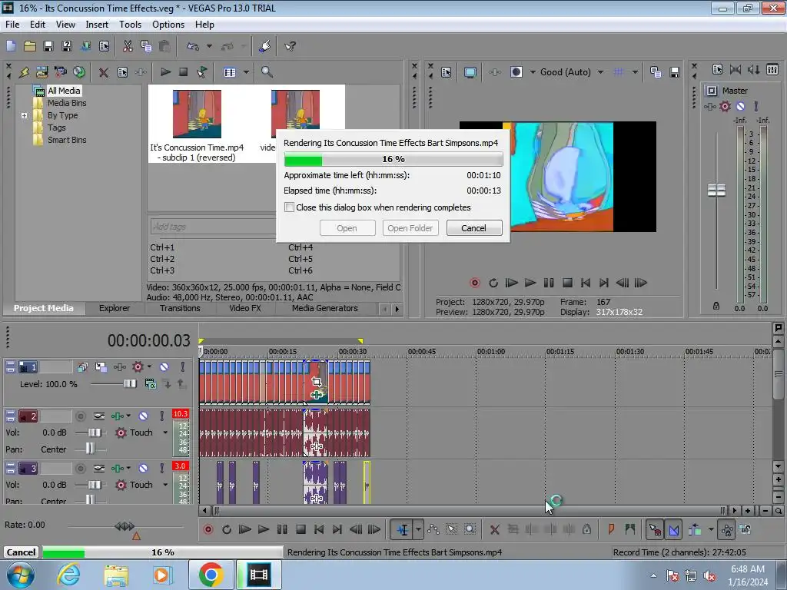Open video track 1 automation settings dropdown
The width and height of the screenshot is (787, 590).
pyautogui.click(x=149, y=366)
